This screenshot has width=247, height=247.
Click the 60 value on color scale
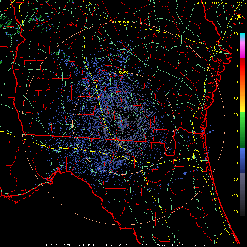tap(236, 66)
